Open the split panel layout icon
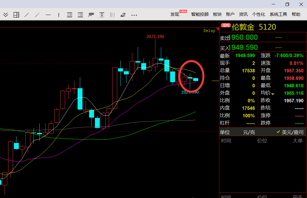307x198 pixels. coord(16,15)
